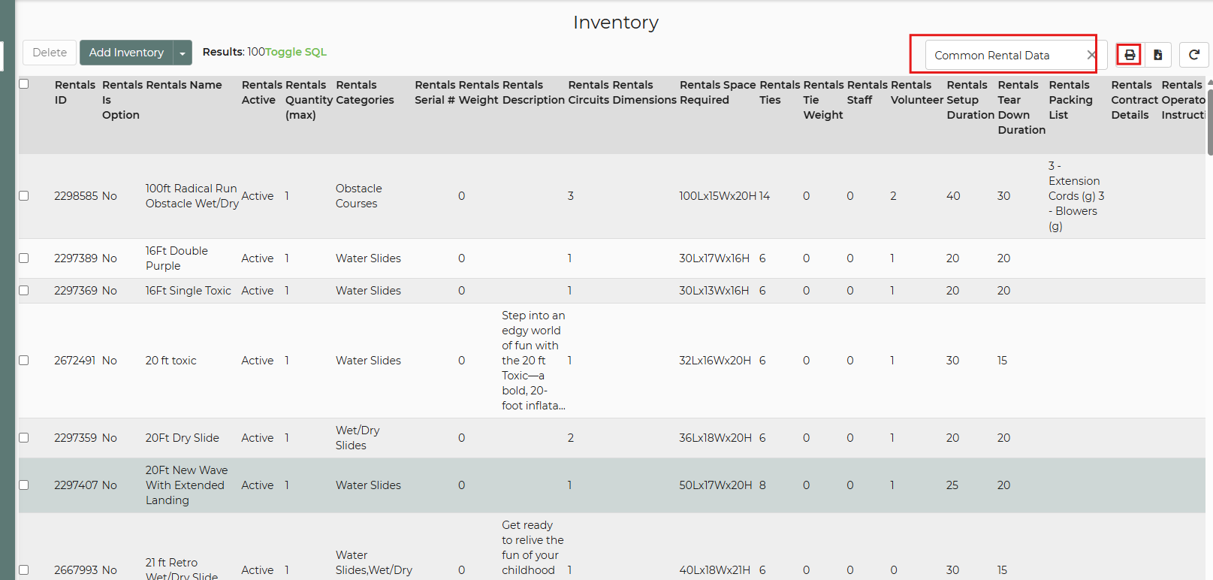The width and height of the screenshot is (1213, 580).
Task: Click the Obstacle Courses category cell
Action: click(x=359, y=196)
